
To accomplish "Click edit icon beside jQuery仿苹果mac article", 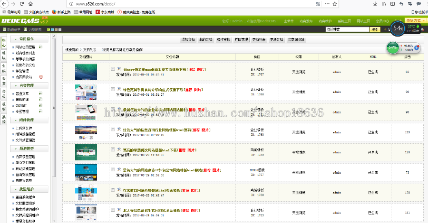I will (119, 69).
